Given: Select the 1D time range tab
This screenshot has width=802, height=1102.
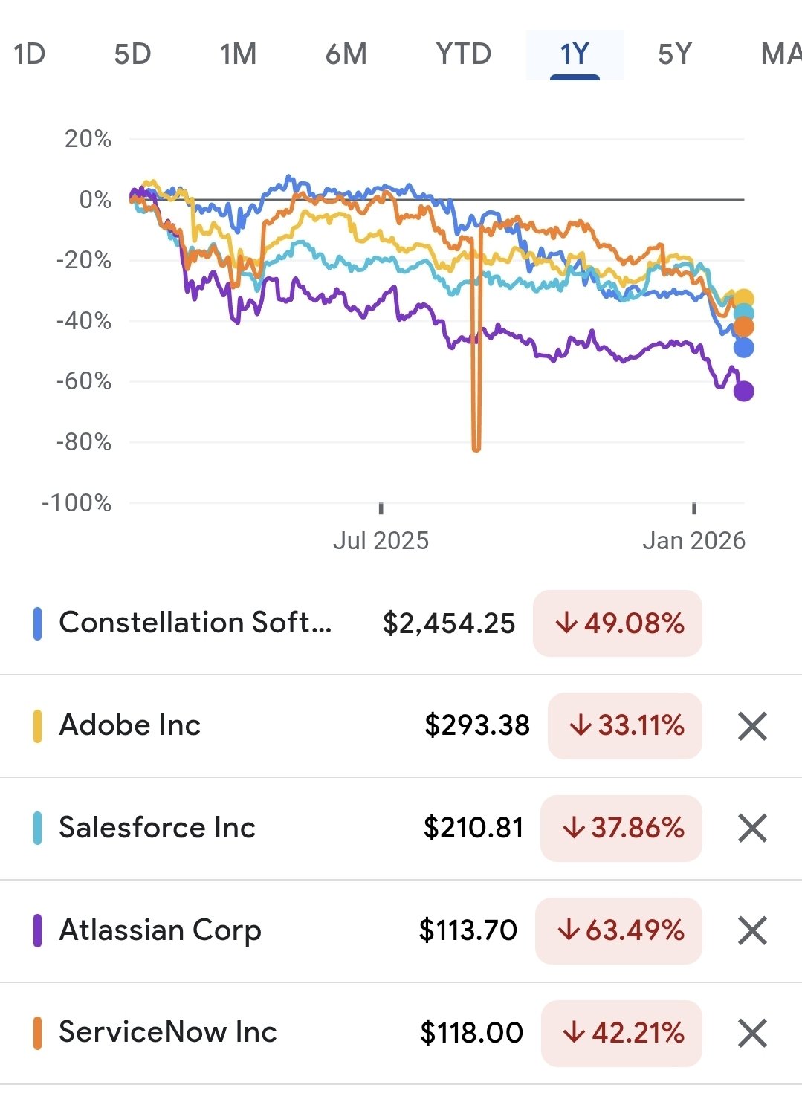Looking at the screenshot, I should 30,54.
